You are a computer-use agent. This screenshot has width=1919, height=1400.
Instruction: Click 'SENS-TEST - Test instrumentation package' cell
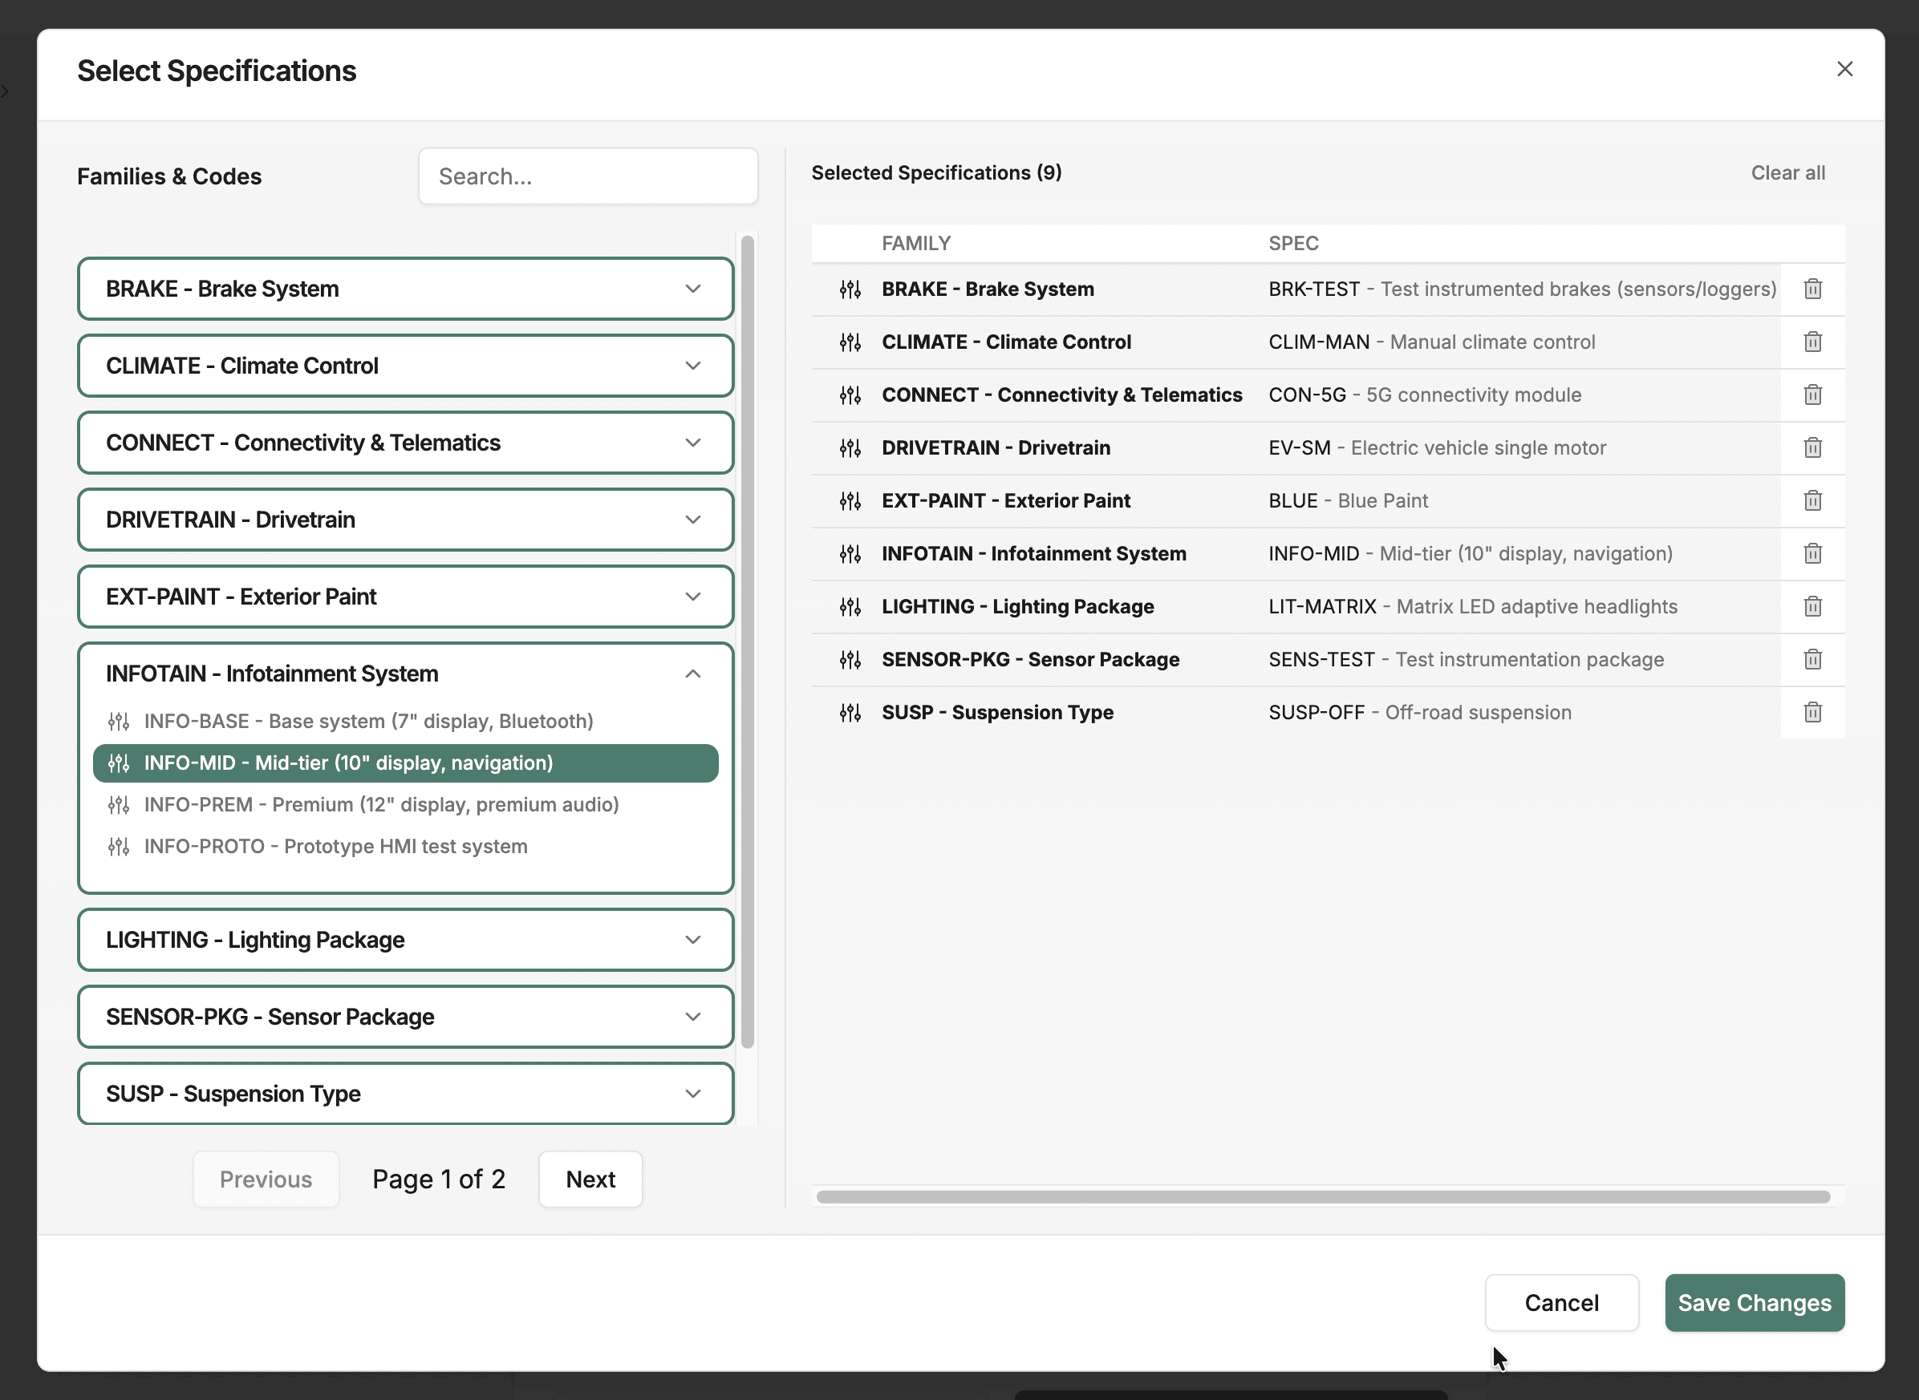pos(1467,659)
